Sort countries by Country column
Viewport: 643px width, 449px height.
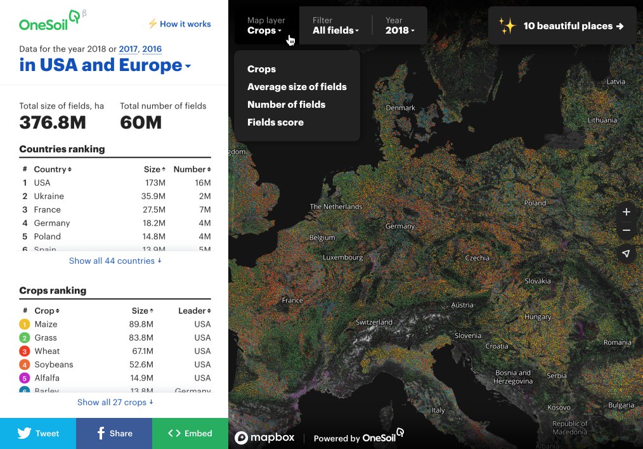point(53,169)
